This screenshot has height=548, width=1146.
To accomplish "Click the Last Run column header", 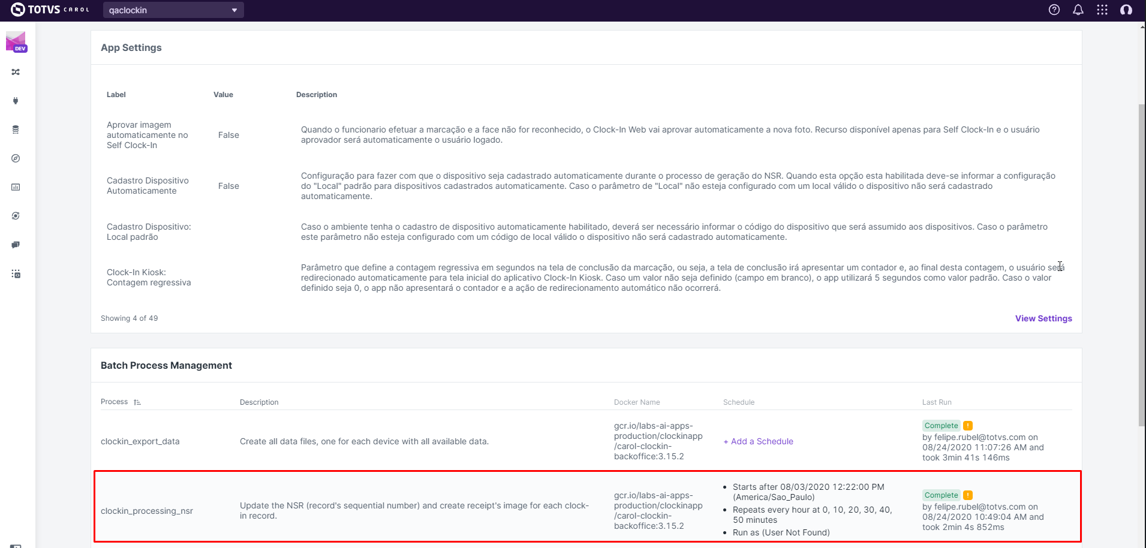I will tap(937, 402).
